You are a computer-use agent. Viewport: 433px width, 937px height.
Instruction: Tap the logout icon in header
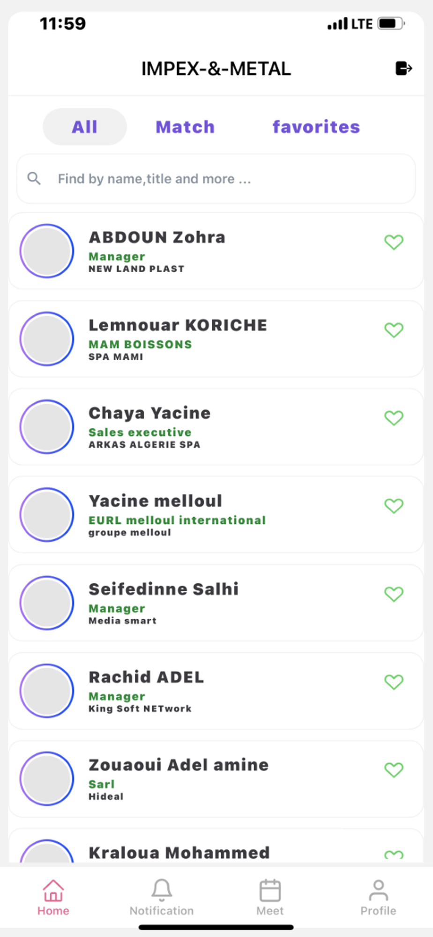click(403, 68)
